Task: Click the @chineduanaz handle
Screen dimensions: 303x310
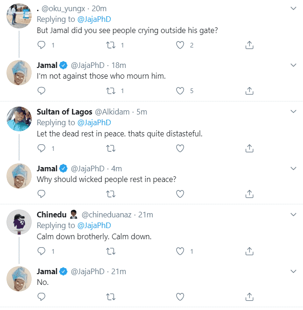Action: coord(107,215)
